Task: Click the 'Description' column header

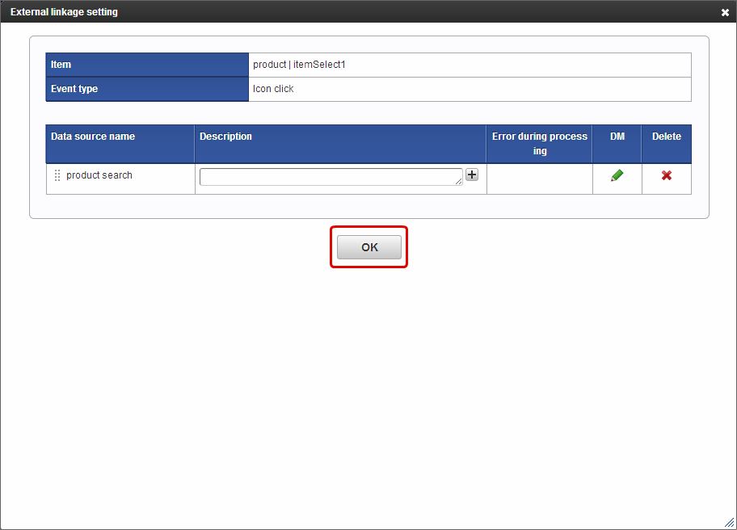Action: [x=340, y=144]
